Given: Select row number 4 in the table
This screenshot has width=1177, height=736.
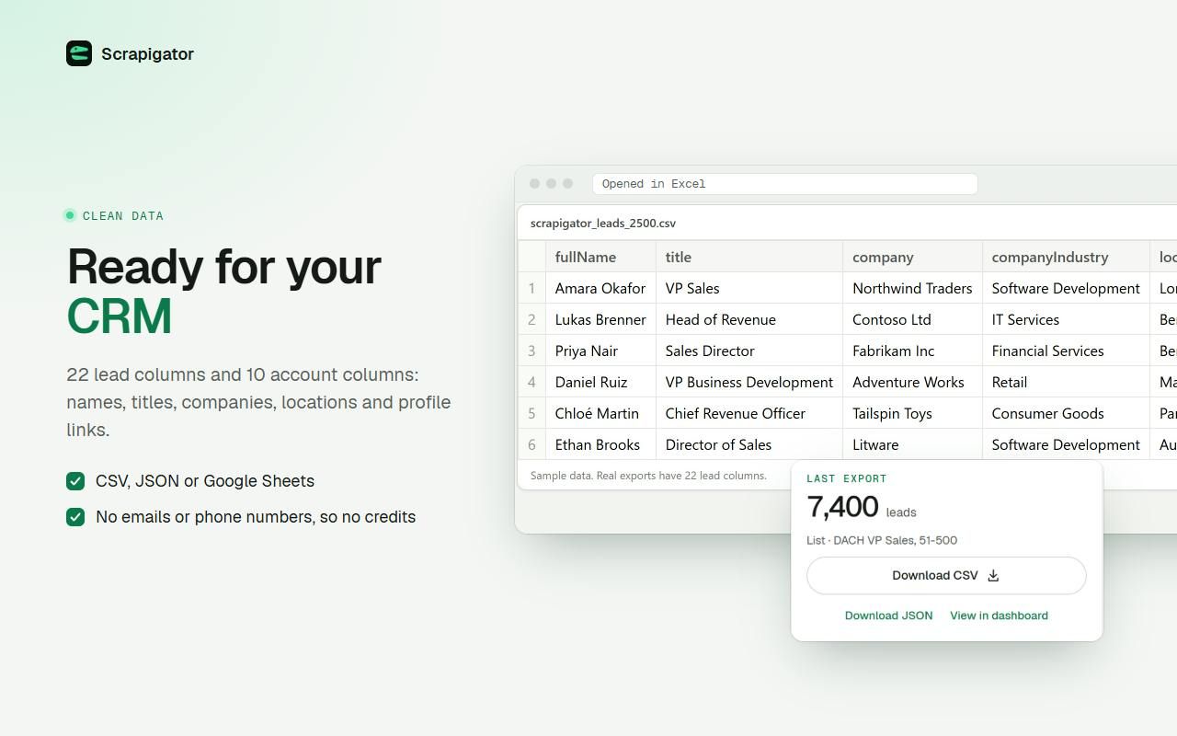Looking at the screenshot, I should 531,382.
